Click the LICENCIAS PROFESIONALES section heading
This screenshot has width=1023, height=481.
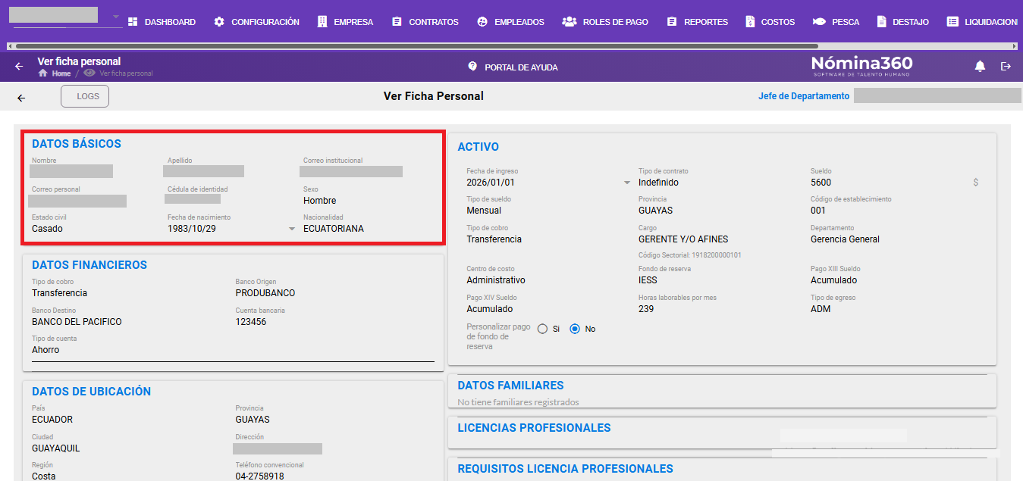tap(535, 428)
